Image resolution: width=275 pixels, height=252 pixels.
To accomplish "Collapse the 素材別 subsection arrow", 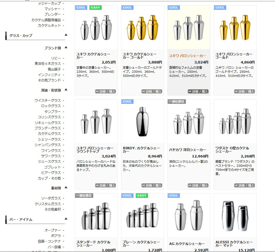I will [66, 187].
